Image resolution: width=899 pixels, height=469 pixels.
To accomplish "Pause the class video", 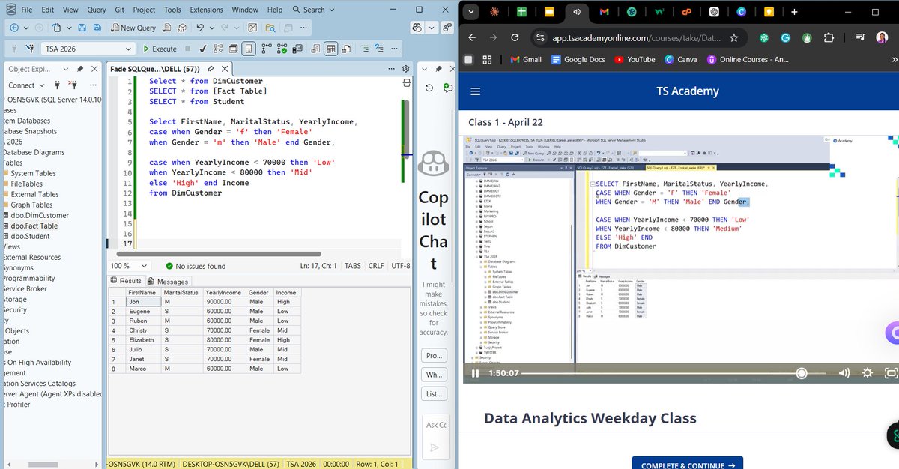I will point(474,373).
